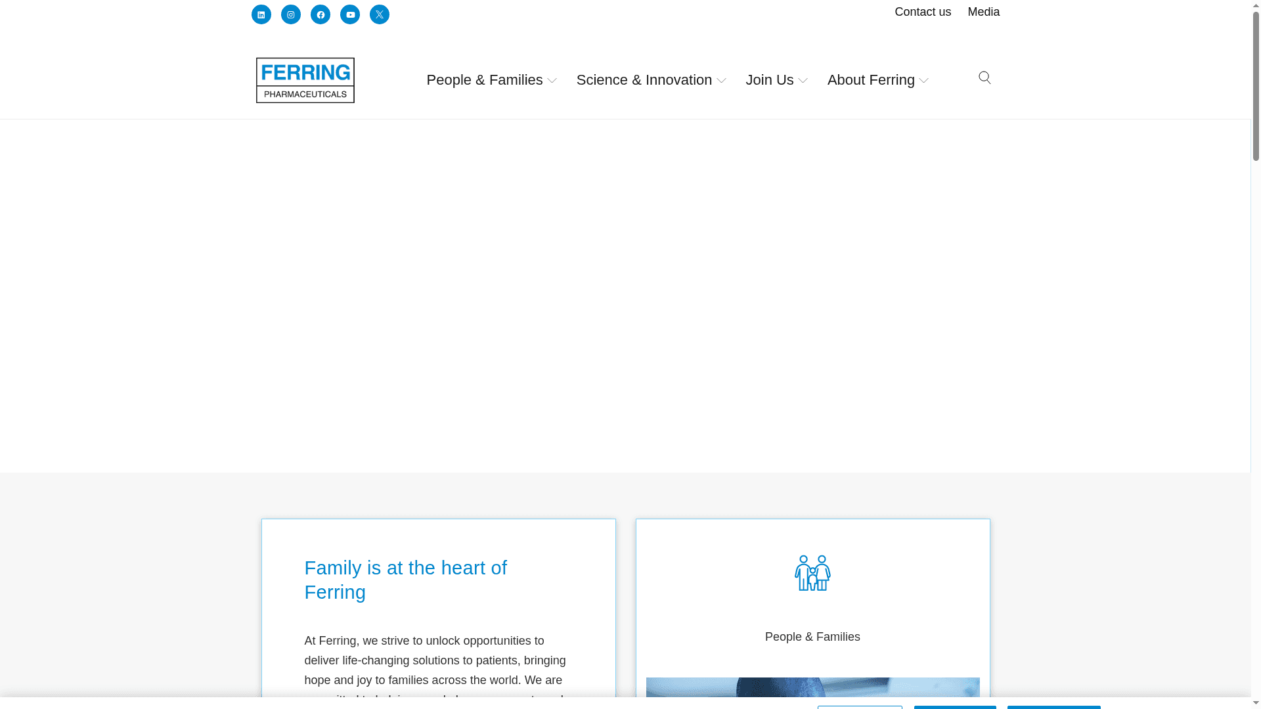1261x709 pixels.
Task: Expand the Join Us navigation dropdown
Action: 776,79
